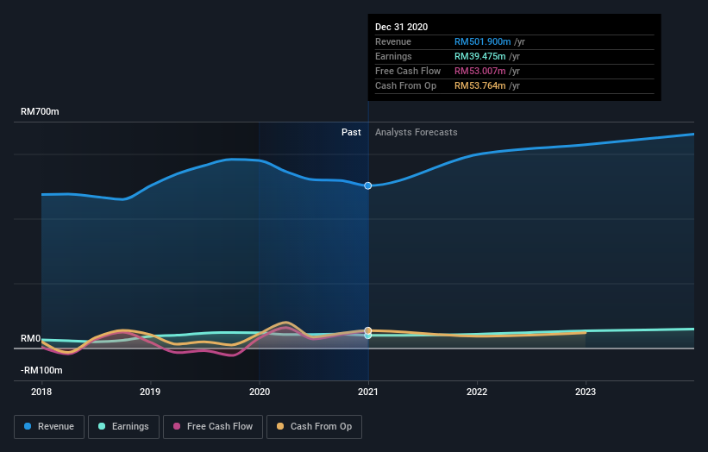Click the Past region label
The image size is (708, 452).
(351, 132)
